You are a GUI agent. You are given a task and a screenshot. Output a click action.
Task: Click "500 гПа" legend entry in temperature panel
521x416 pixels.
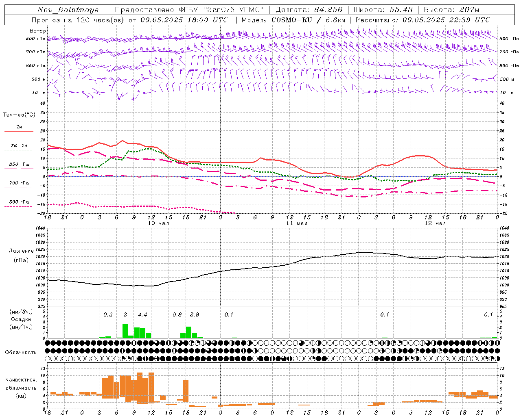tap(19, 202)
